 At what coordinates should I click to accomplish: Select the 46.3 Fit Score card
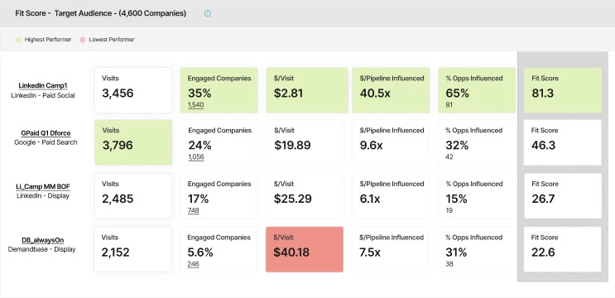click(563, 142)
